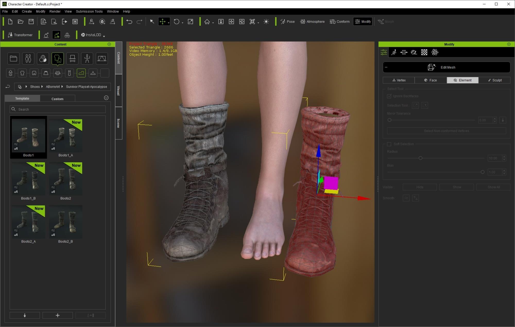Open the Home view dropdown arrow

point(213,23)
